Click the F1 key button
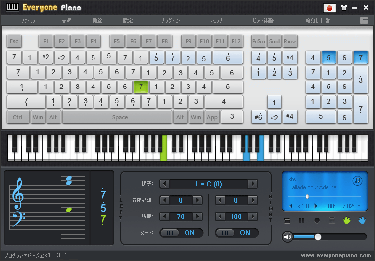The image size is (375, 261). [x=46, y=41]
